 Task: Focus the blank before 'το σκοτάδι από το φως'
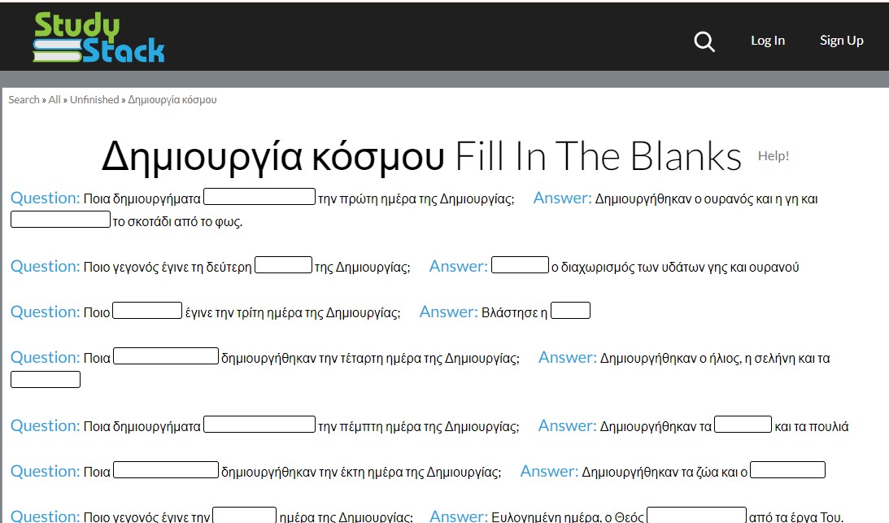tap(60, 220)
